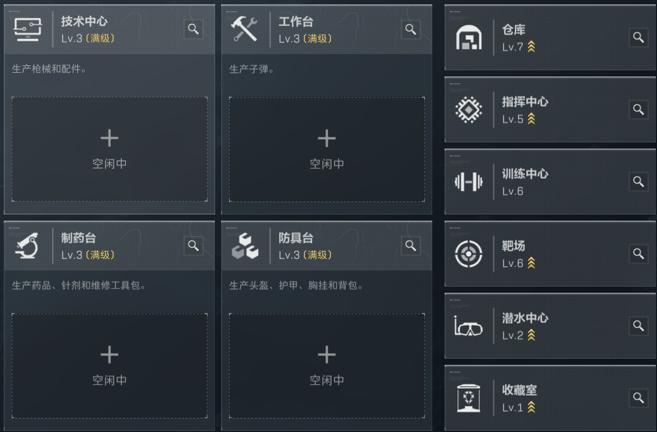Click the 制药台 empty production slot
The height and width of the screenshot is (432, 657).
point(109,365)
